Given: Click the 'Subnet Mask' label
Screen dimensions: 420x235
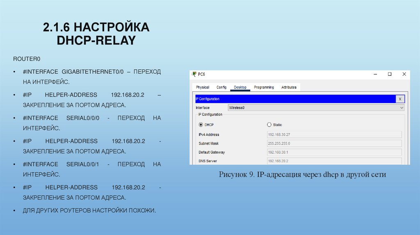Looking at the screenshot, I should pyautogui.click(x=209, y=144).
